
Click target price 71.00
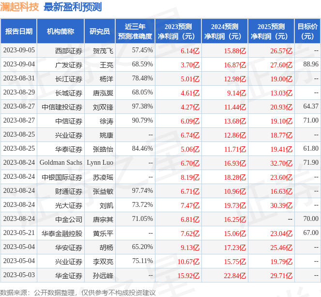point(311,120)
